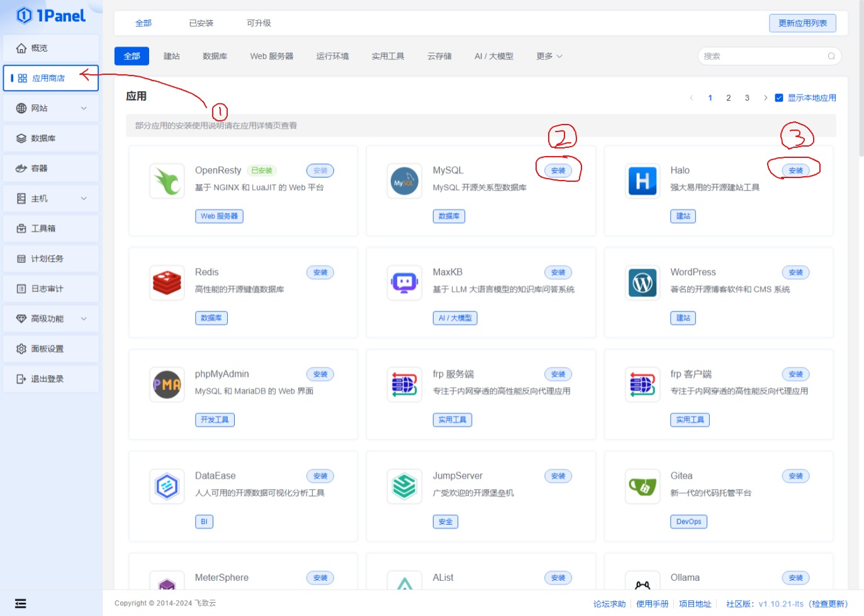Switch to the 已安装 tab

[201, 23]
